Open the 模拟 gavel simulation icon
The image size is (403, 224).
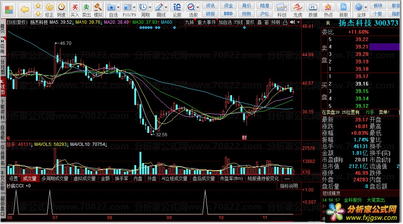tap(98, 10)
